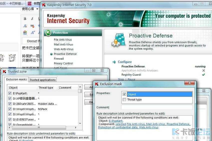Click the horizontal scrollbar left arrow in exclusion list
The width and height of the screenshot is (212, 141).
pyautogui.click(x=9, y=128)
